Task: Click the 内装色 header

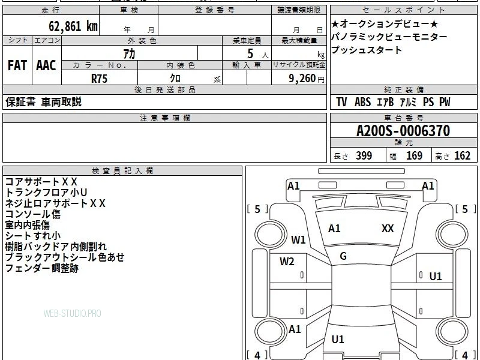Action: [x=181, y=65]
